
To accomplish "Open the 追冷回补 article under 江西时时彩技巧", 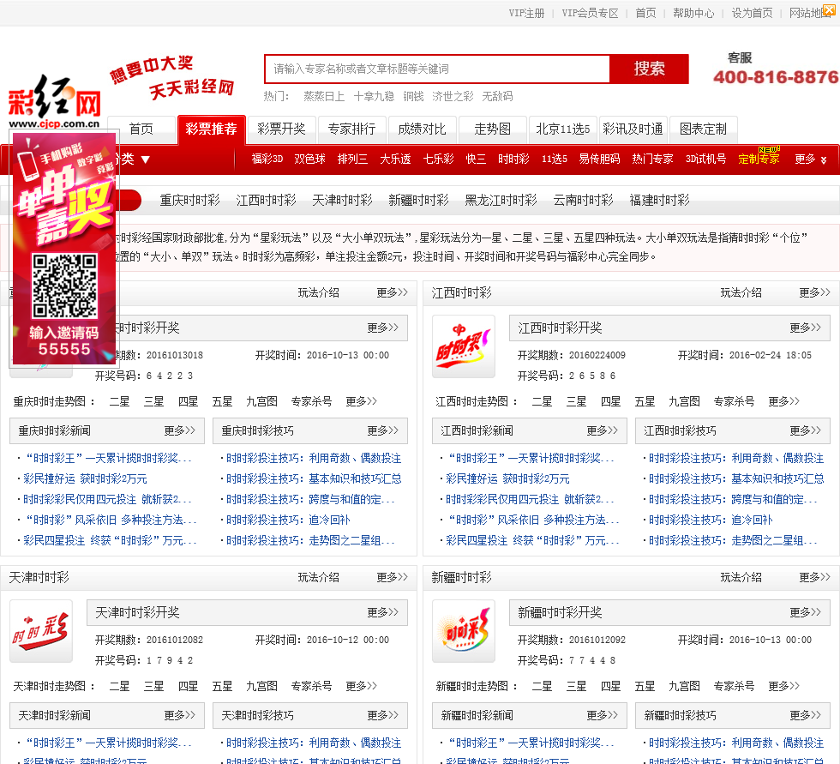I will coord(711,520).
